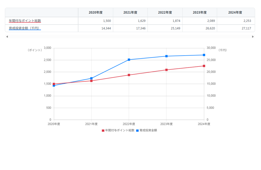This screenshot has width=261, height=170.
Task: Click the red data point at 2023年度
Action: pyautogui.click(x=166, y=70)
